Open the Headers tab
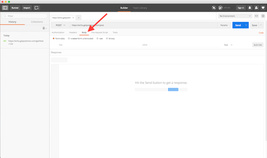The image size is (267, 158). [73, 32]
